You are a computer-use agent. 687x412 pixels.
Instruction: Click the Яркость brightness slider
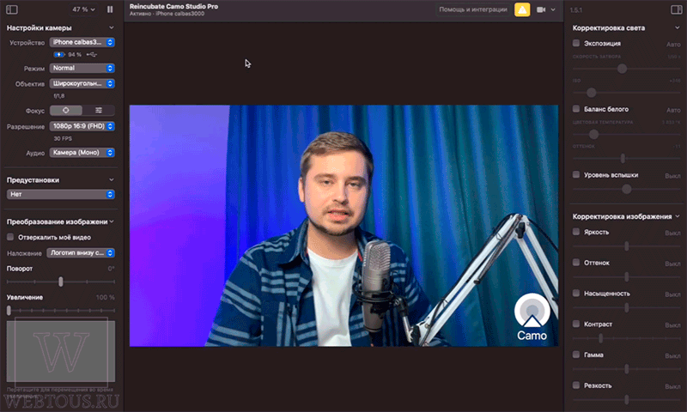click(626, 246)
